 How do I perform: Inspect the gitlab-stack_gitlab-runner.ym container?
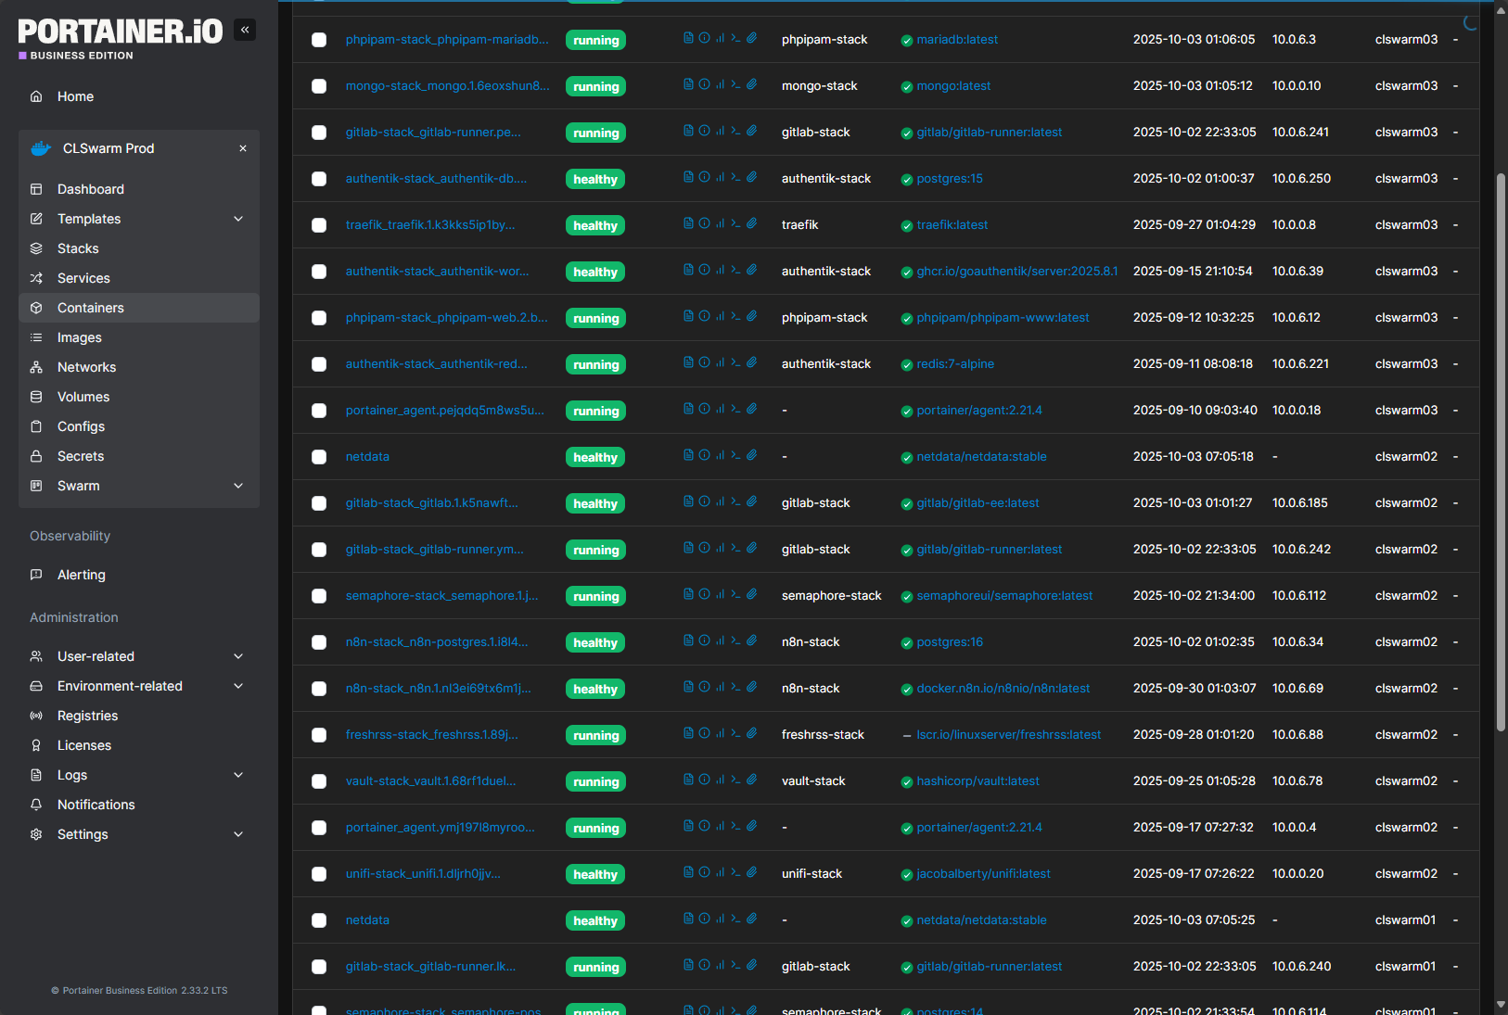tap(704, 548)
